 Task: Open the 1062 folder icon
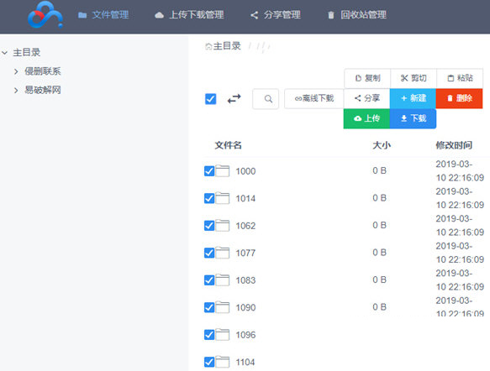[222, 225]
